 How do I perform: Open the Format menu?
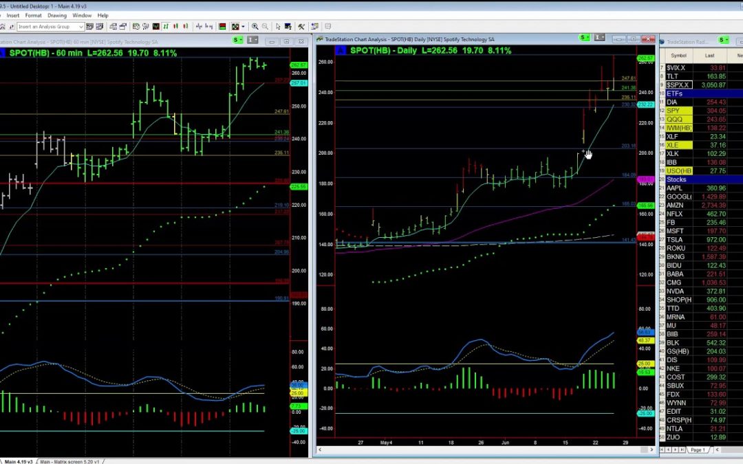coord(33,15)
